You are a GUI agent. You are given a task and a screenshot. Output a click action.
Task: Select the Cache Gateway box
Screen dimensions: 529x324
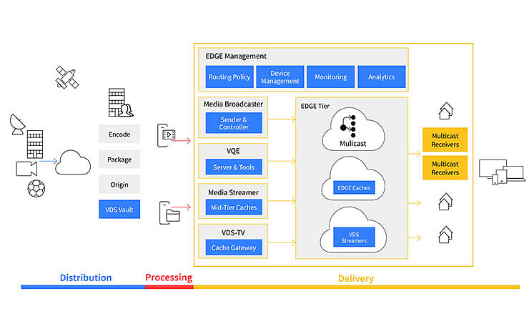point(234,247)
